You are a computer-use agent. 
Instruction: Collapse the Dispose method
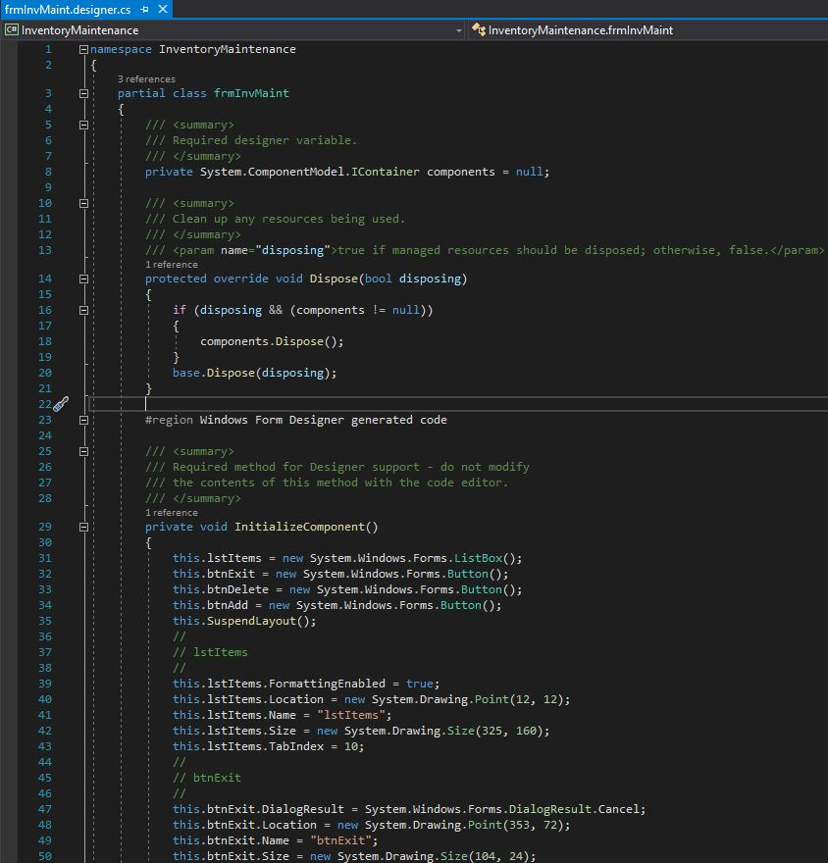click(82, 279)
